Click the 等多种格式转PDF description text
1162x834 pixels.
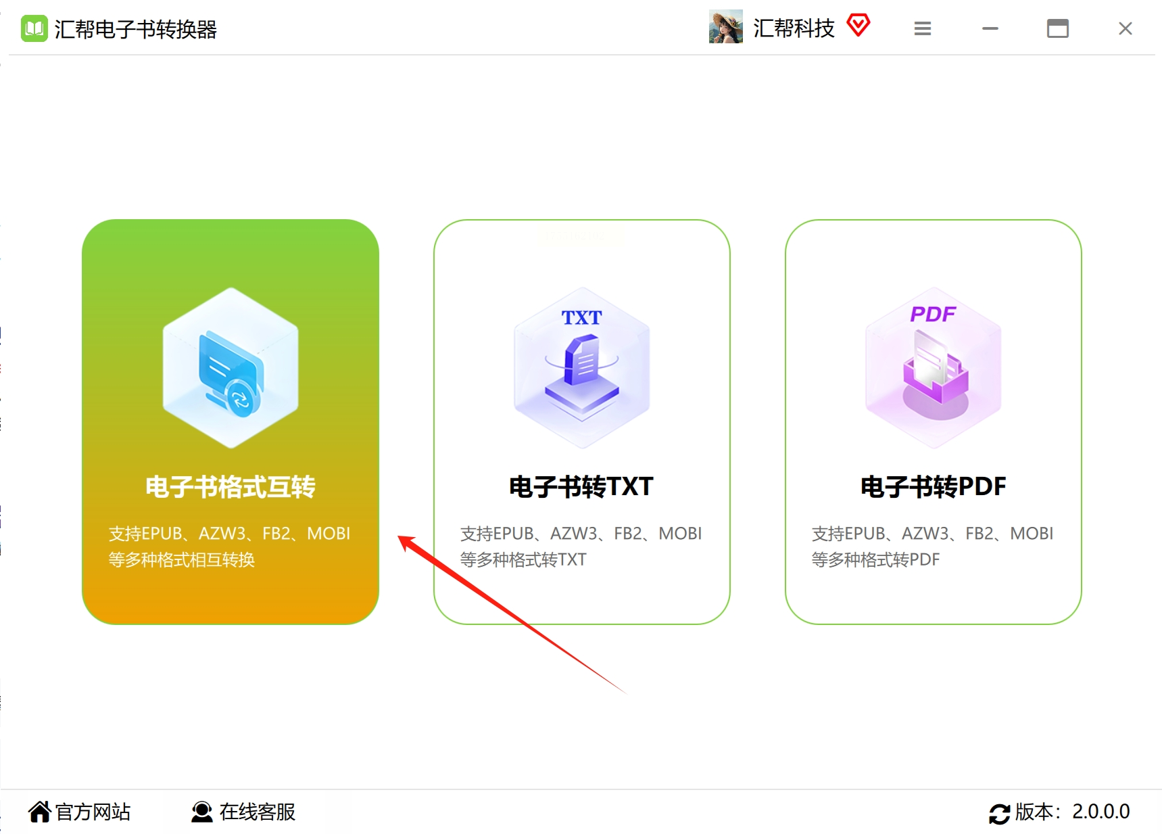(x=875, y=559)
